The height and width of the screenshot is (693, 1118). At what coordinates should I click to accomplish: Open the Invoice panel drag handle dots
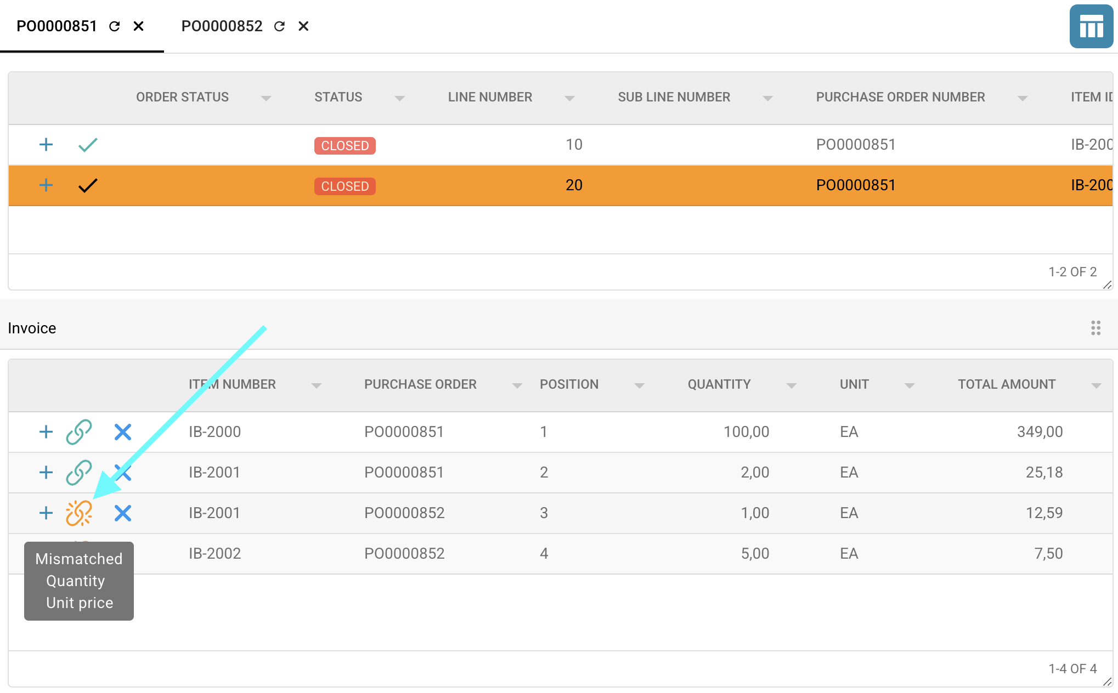(x=1096, y=328)
